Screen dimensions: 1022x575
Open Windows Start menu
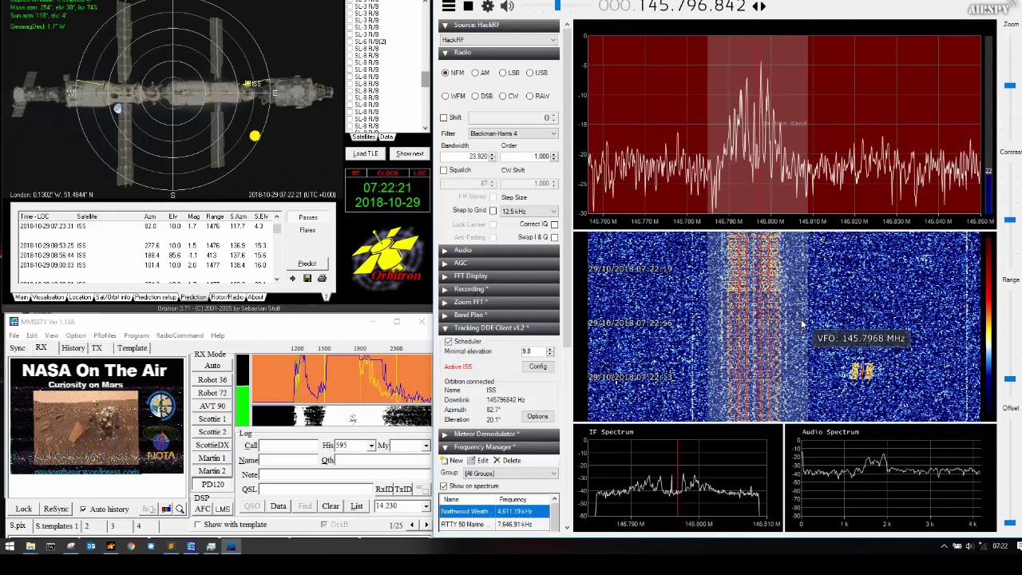pos(10,547)
